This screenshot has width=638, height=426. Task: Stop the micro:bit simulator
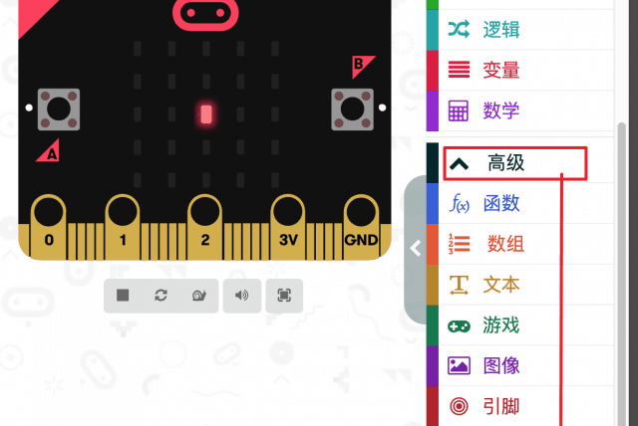tap(123, 296)
